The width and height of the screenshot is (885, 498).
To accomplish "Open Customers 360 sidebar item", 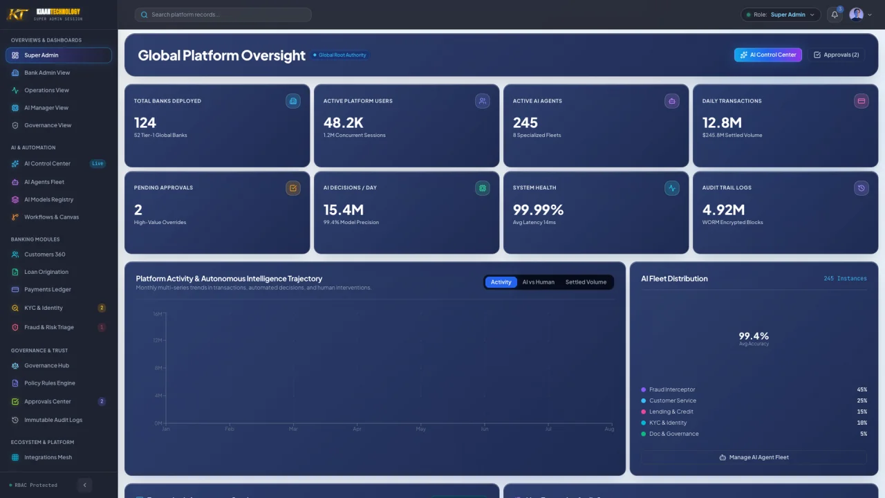I will 59,255.
